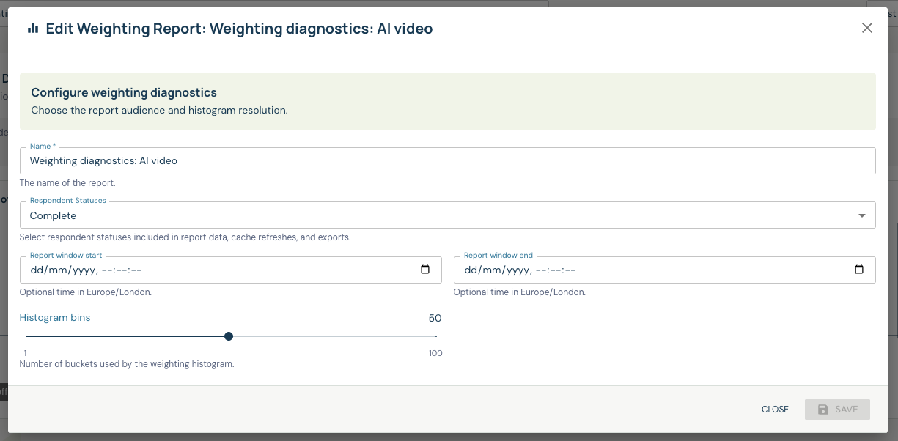
Task: Click the floppy disk icon on the SAVE button
Action: tap(823, 409)
